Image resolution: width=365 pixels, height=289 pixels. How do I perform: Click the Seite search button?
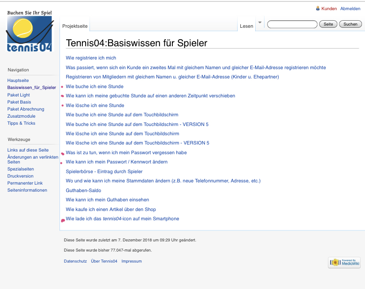pyautogui.click(x=328, y=24)
